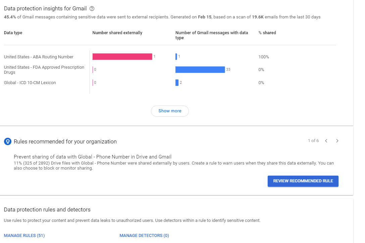Click the lightbulb recommendations icon
365x243 pixels.
pyautogui.click(x=7, y=141)
